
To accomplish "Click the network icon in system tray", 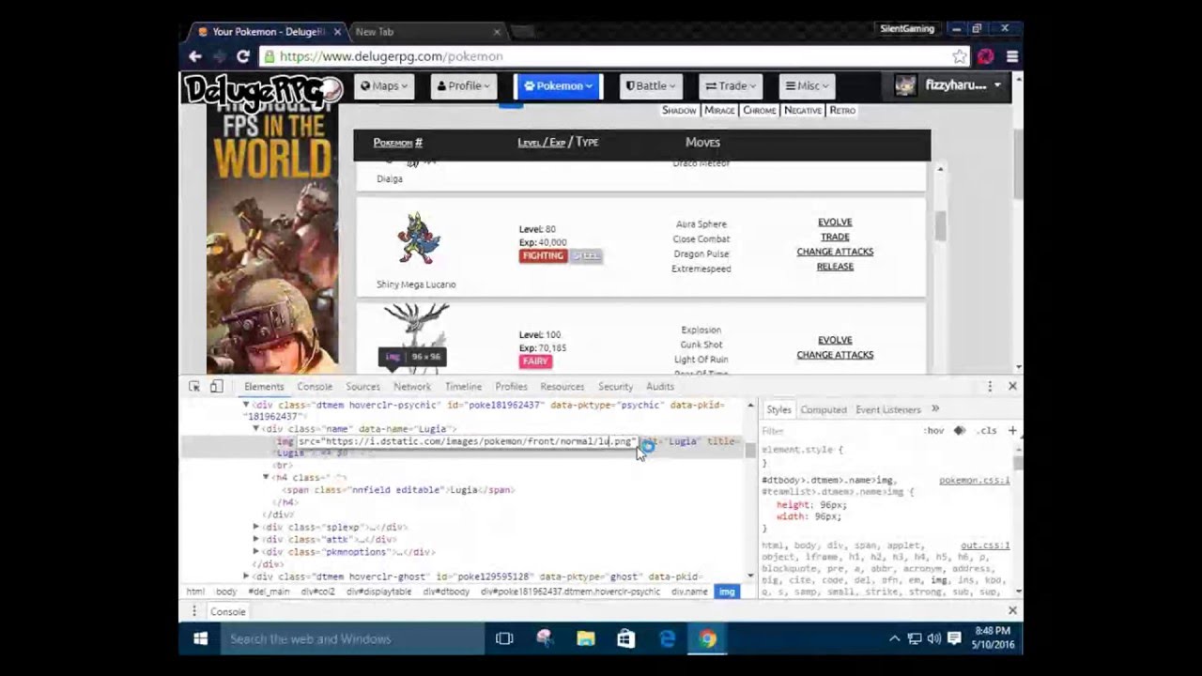I will [x=914, y=638].
